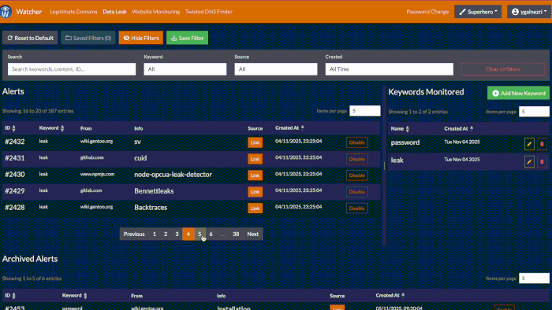Open the ygalnezri user menu
Screen dimensions: 552x310
[x=529, y=12]
